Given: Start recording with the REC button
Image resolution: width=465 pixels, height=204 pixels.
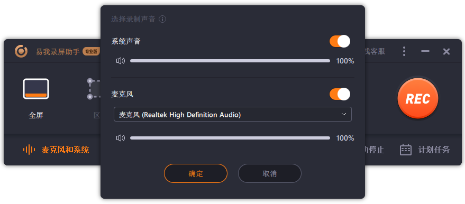Looking at the screenshot, I should (417, 99).
